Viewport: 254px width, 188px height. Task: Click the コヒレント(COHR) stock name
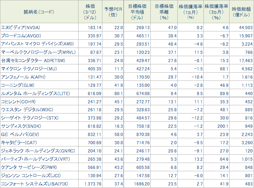tap(18, 101)
